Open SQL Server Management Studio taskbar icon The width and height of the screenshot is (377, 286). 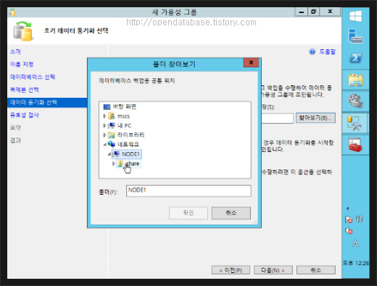point(355,123)
